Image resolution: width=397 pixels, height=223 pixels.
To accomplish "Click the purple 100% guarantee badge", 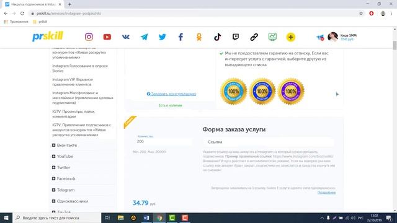I will tap(291, 91).
